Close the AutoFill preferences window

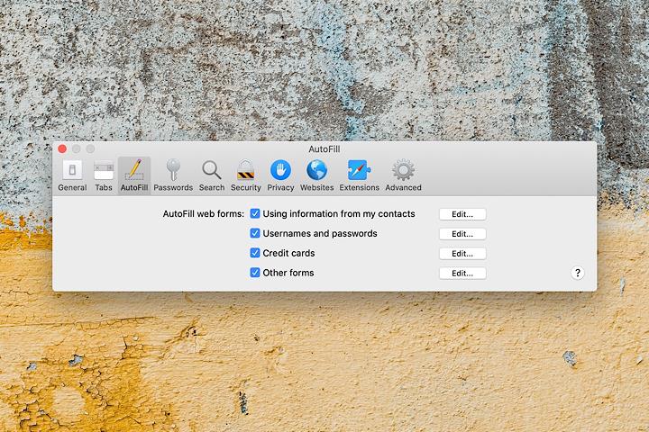coord(62,148)
